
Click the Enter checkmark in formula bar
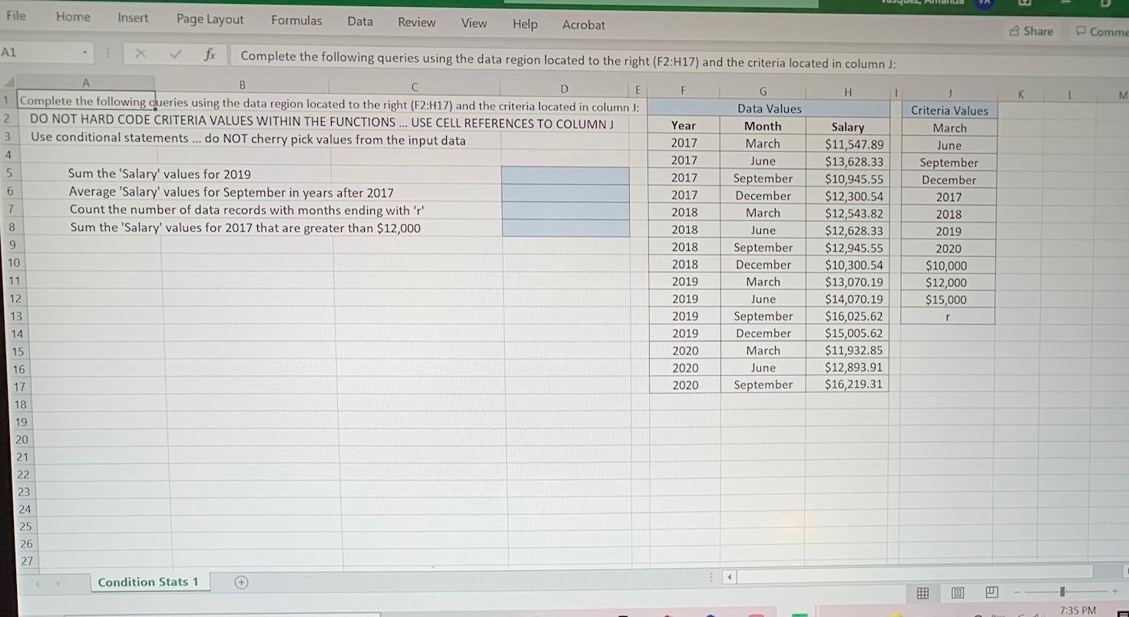coord(176,54)
